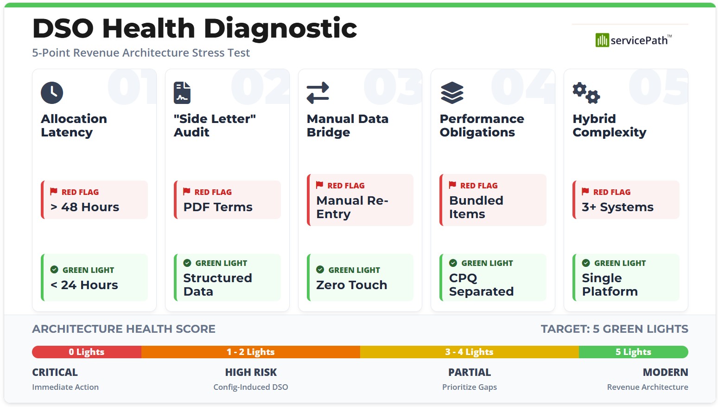Click the green check icon above Zero Touch
The height and width of the screenshot is (407, 718).
pos(320,270)
